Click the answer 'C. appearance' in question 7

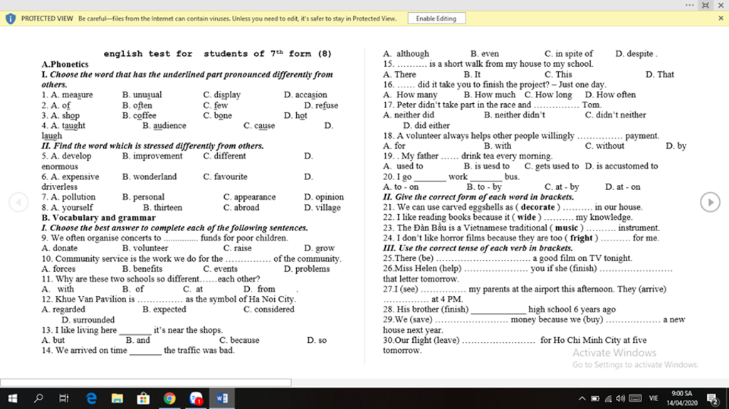coord(249,197)
